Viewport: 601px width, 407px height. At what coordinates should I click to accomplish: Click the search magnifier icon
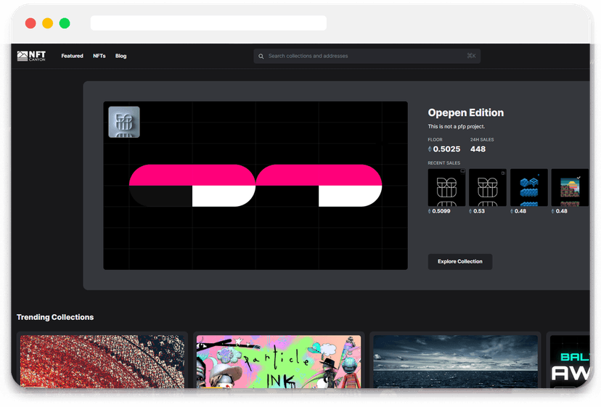pos(261,56)
